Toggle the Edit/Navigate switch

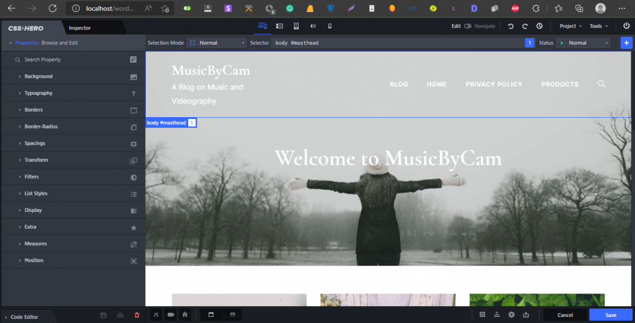pos(468,26)
